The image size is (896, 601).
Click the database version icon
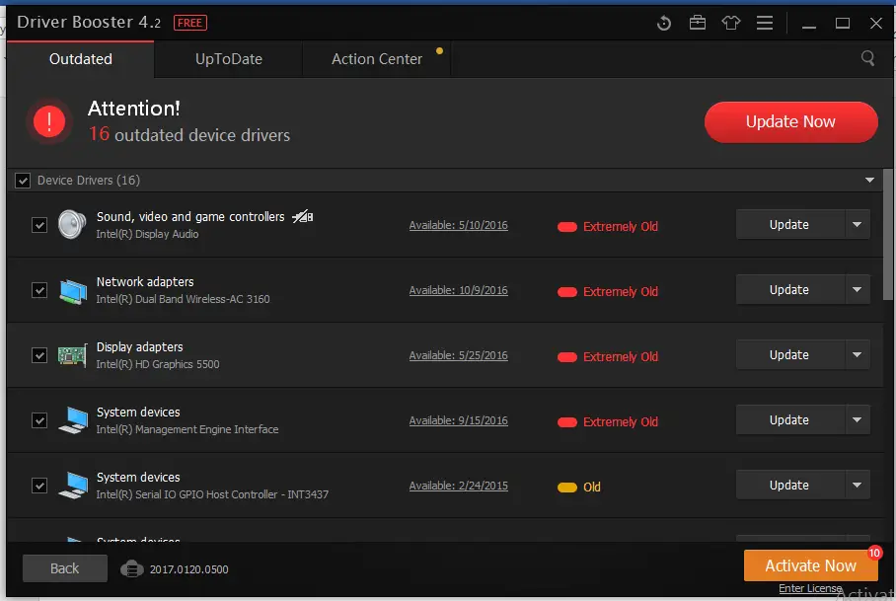coord(131,569)
